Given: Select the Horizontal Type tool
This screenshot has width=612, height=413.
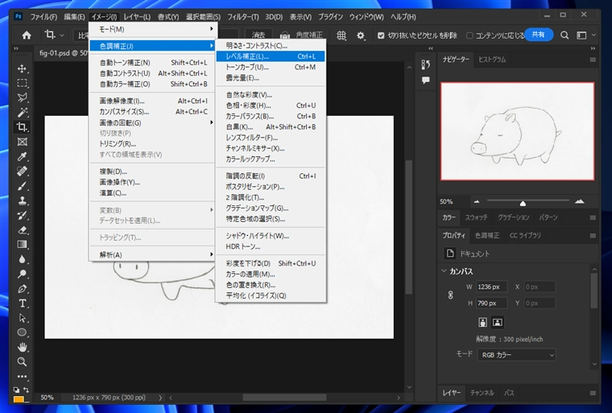Looking at the screenshot, I should 23,303.
